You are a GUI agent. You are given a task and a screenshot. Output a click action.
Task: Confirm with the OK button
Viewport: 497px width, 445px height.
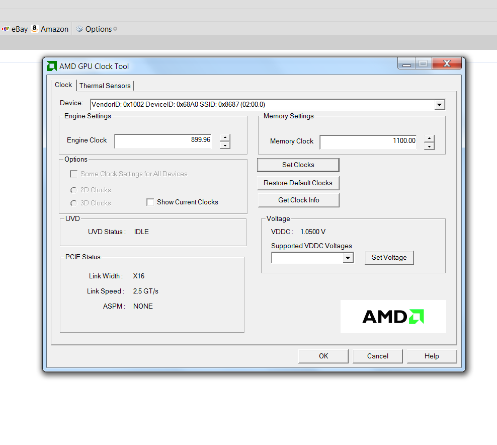(323, 356)
